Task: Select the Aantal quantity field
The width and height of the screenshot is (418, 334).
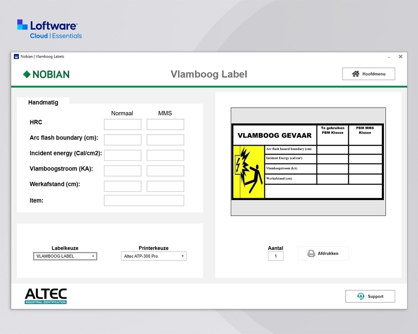Action: coord(276,256)
